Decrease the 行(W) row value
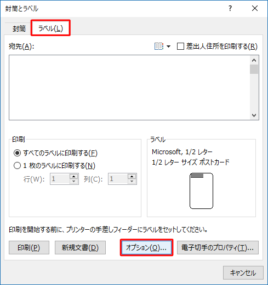The image size is (268, 285). tap(74, 182)
